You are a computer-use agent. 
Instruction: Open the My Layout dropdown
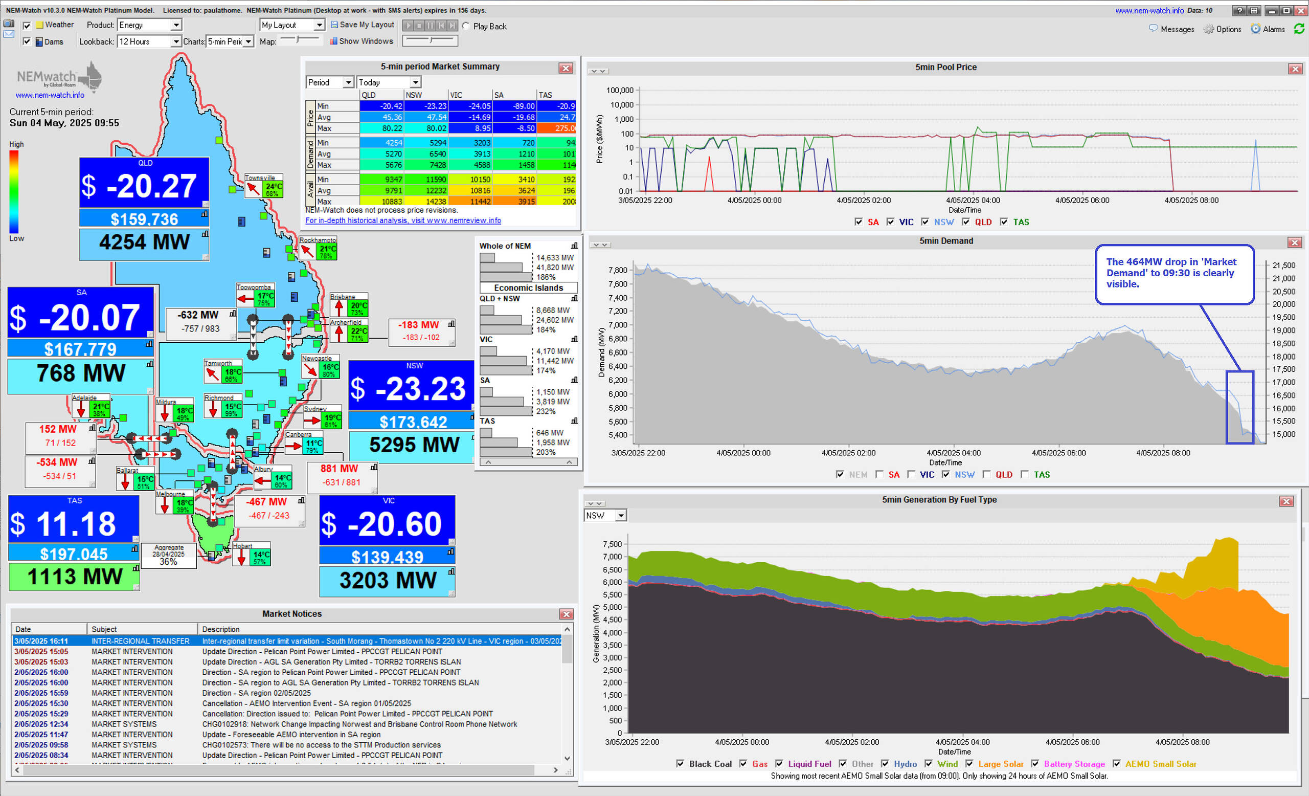tap(292, 25)
